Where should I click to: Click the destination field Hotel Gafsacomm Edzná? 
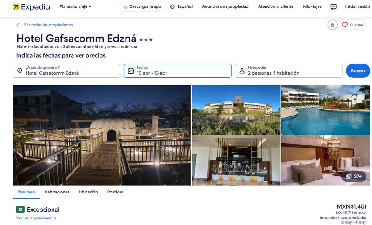(x=66, y=71)
